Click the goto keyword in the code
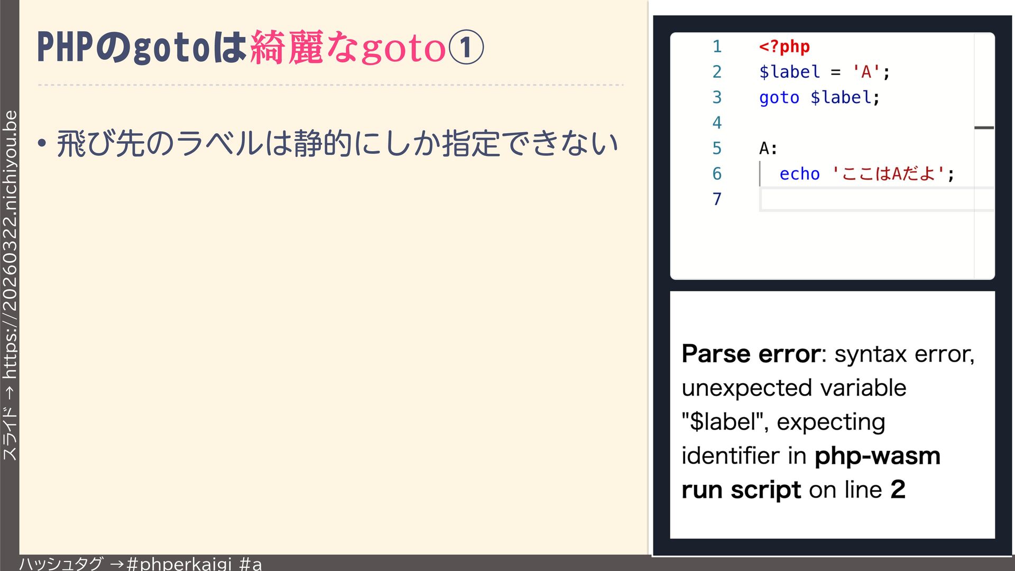This screenshot has height=571, width=1015. pos(779,98)
